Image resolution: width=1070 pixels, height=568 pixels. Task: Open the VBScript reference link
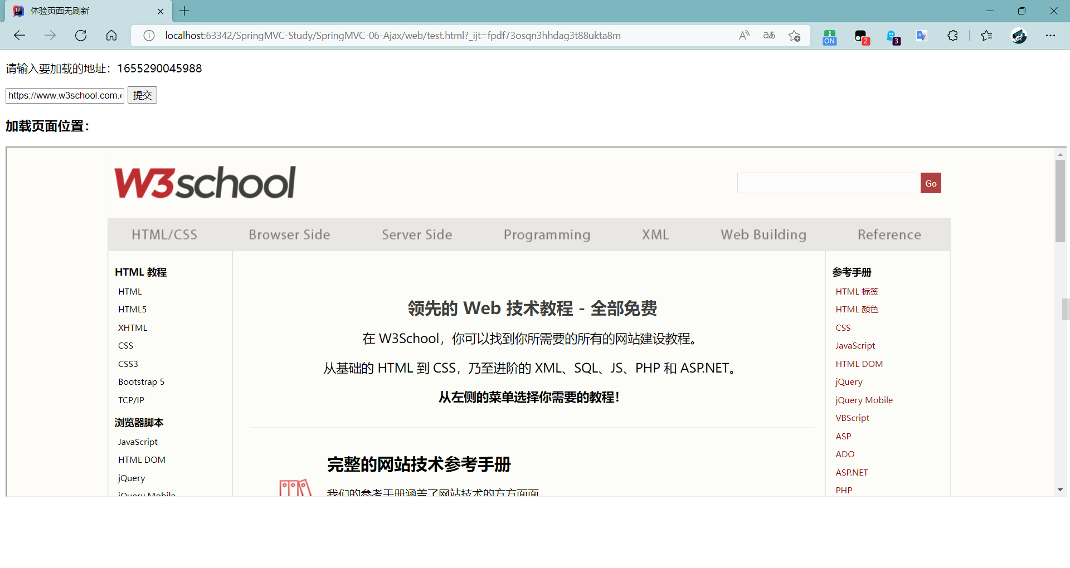[852, 418]
